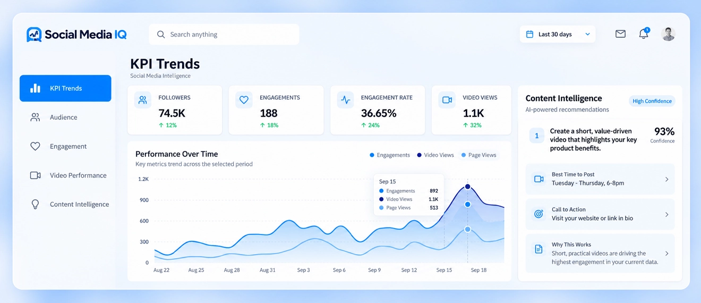Click the Followers 74.5K card value
The image size is (701, 303).
point(172,113)
